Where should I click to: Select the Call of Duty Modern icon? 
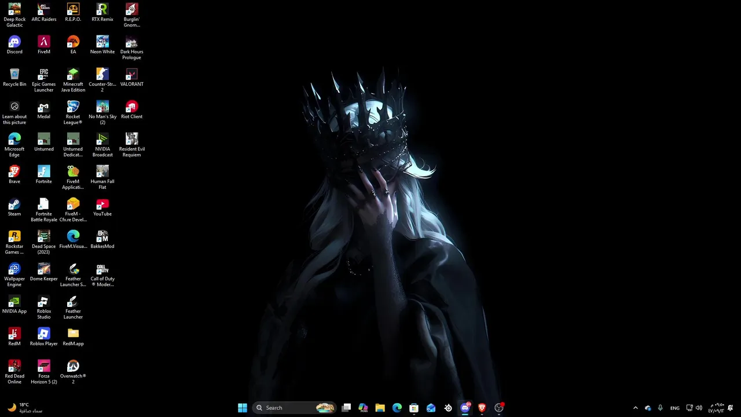pos(102,275)
